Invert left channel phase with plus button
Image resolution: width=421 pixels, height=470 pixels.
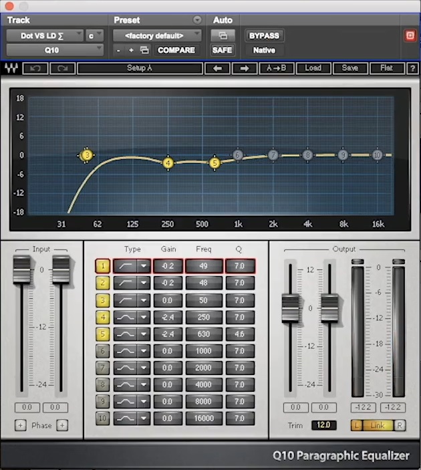point(20,425)
